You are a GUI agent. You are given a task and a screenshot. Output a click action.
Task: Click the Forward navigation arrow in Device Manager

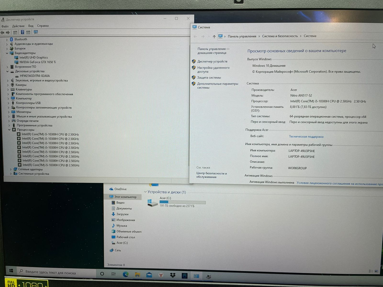(8, 32)
